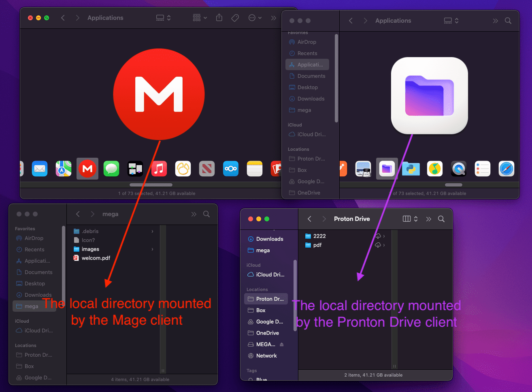Screen dimensions: 532x392
Task: Select the QuickTime Player app icon
Action: pos(459,169)
